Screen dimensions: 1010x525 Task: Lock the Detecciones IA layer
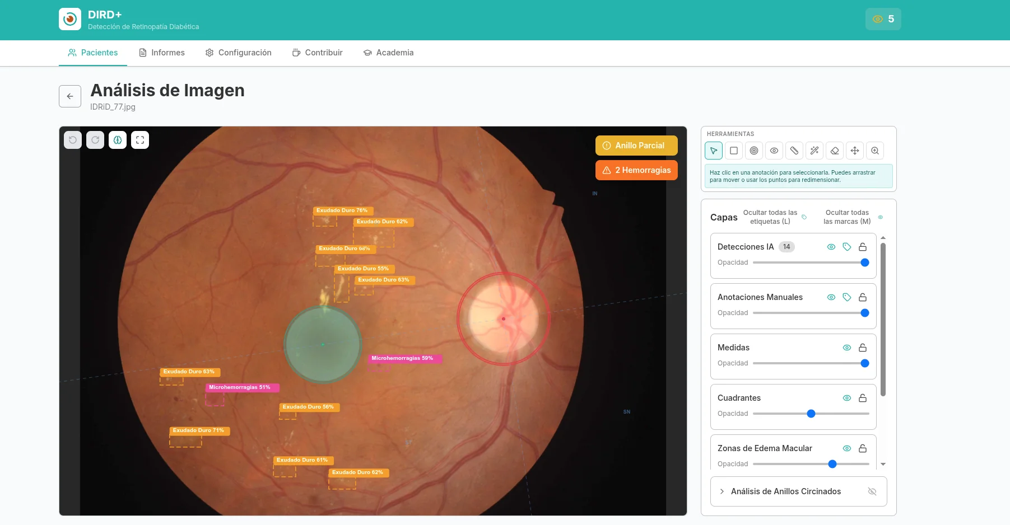tap(863, 247)
